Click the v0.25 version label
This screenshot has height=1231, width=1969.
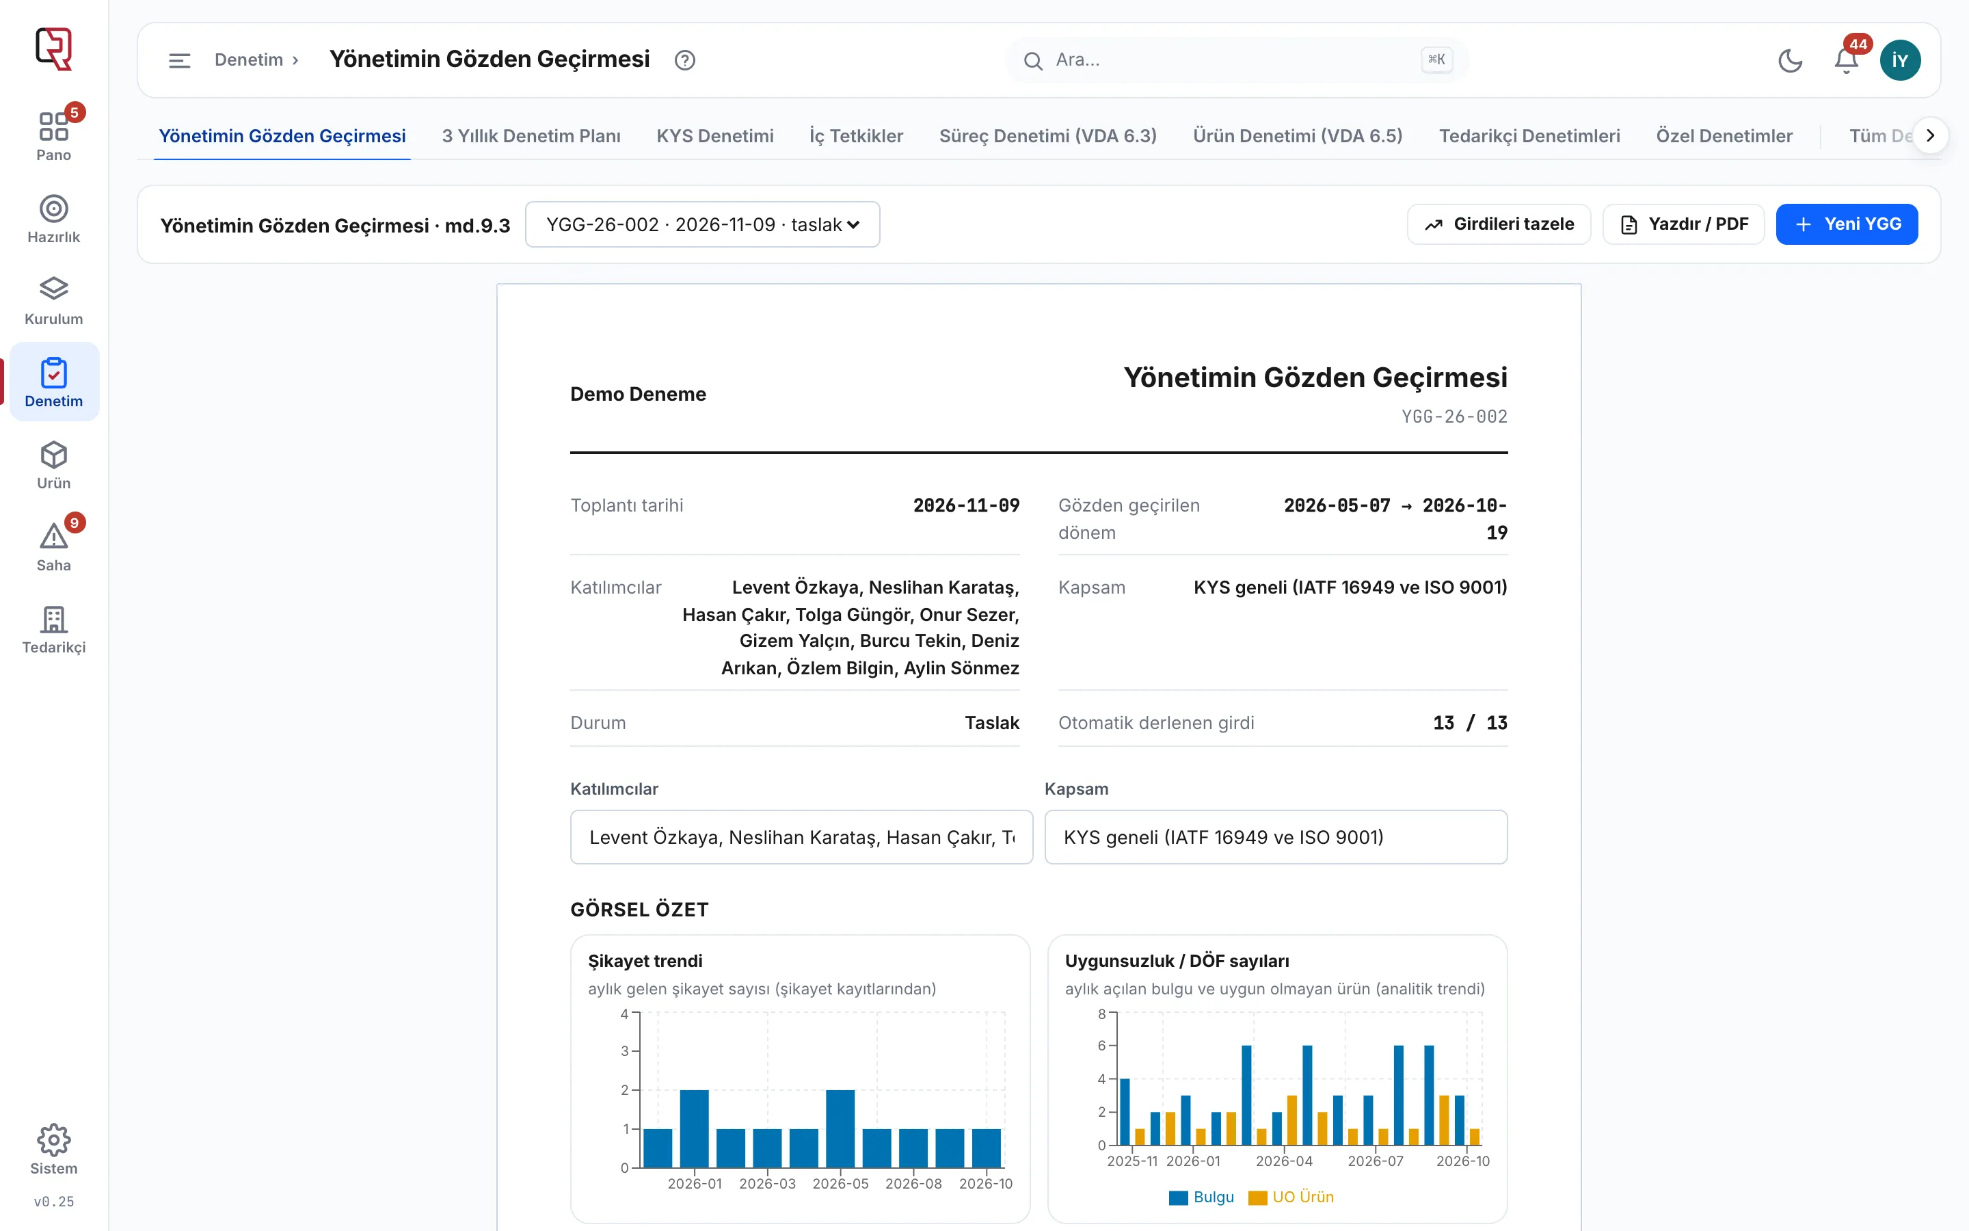tap(54, 1202)
